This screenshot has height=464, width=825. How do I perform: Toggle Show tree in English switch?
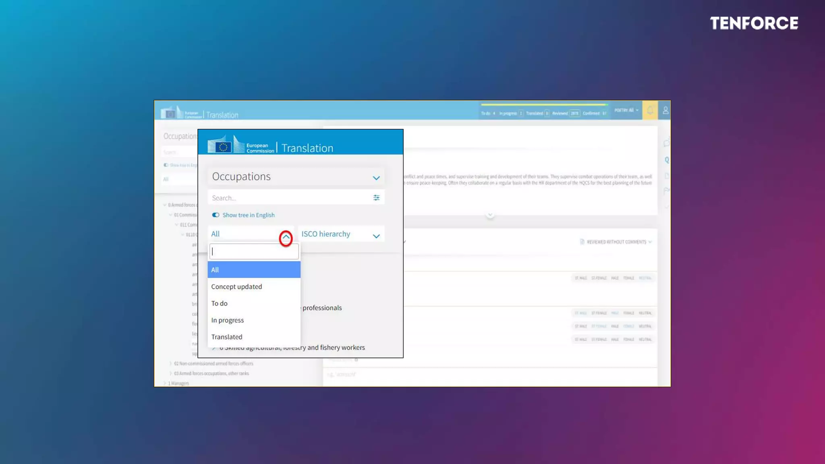click(x=216, y=215)
